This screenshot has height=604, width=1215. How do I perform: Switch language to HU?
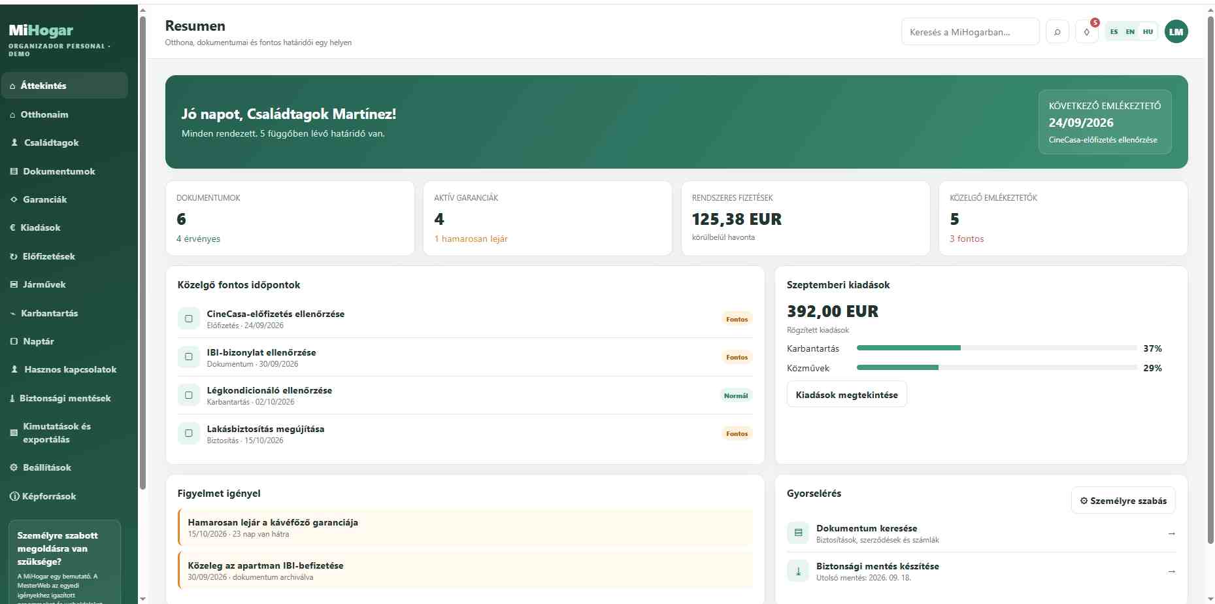click(1148, 31)
